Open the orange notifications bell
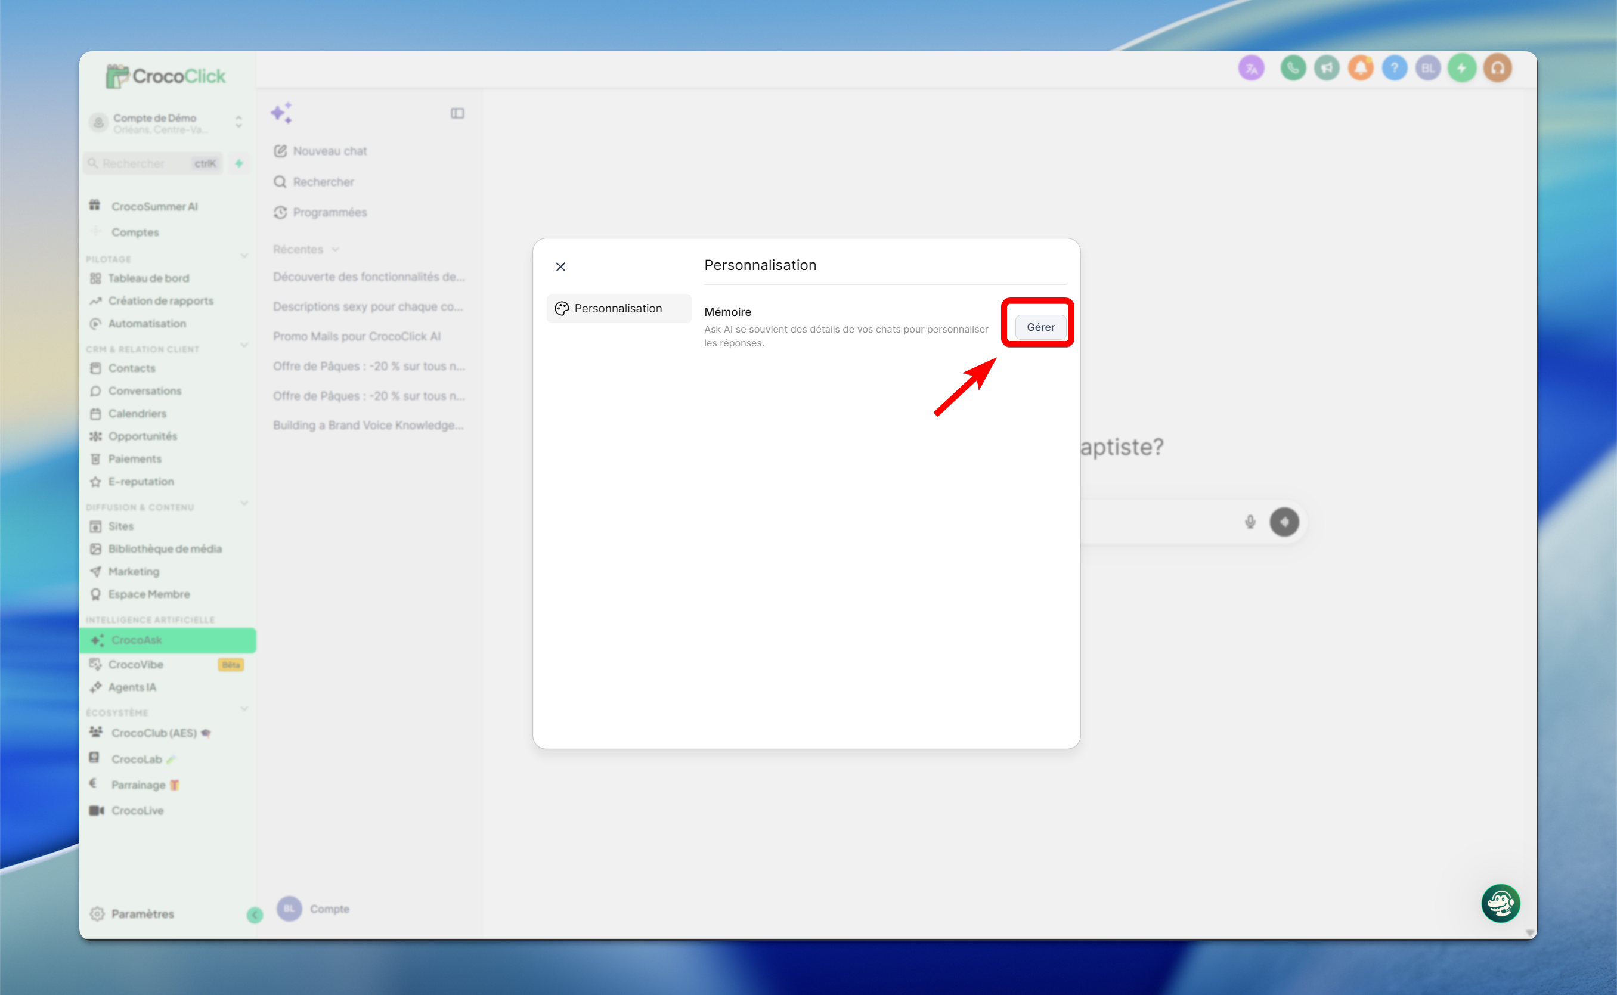The height and width of the screenshot is (995, 1617). [x=1361, y=68]
